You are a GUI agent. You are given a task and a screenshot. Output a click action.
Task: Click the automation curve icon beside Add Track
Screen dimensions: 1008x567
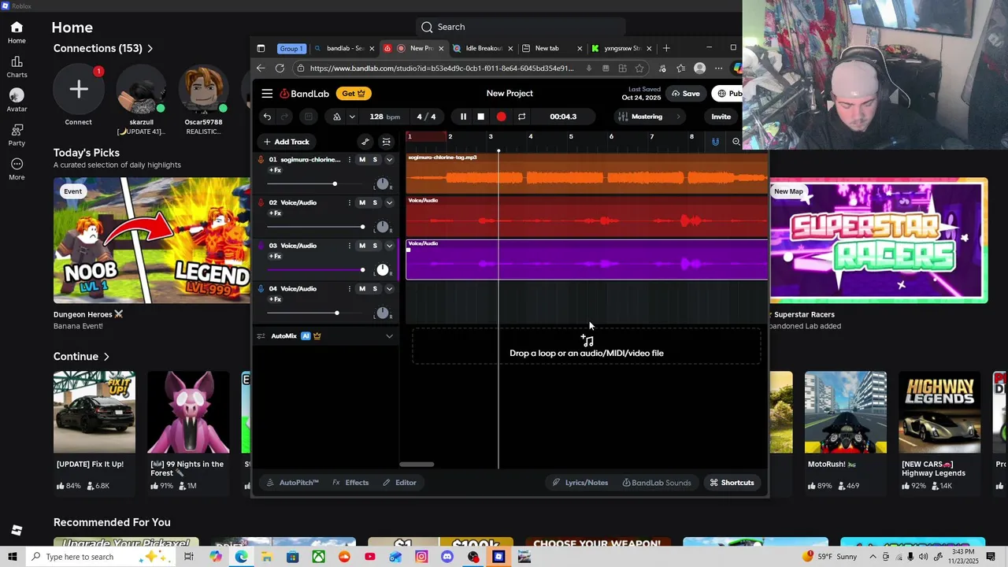pyautogui.click(x=365, y=142)
